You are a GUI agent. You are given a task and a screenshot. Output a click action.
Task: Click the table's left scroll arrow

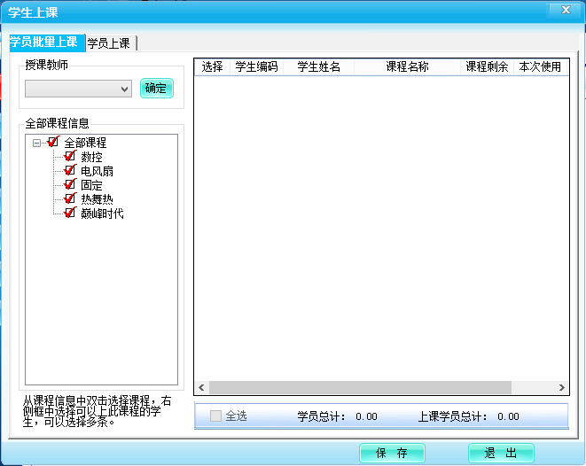(201, 387)
